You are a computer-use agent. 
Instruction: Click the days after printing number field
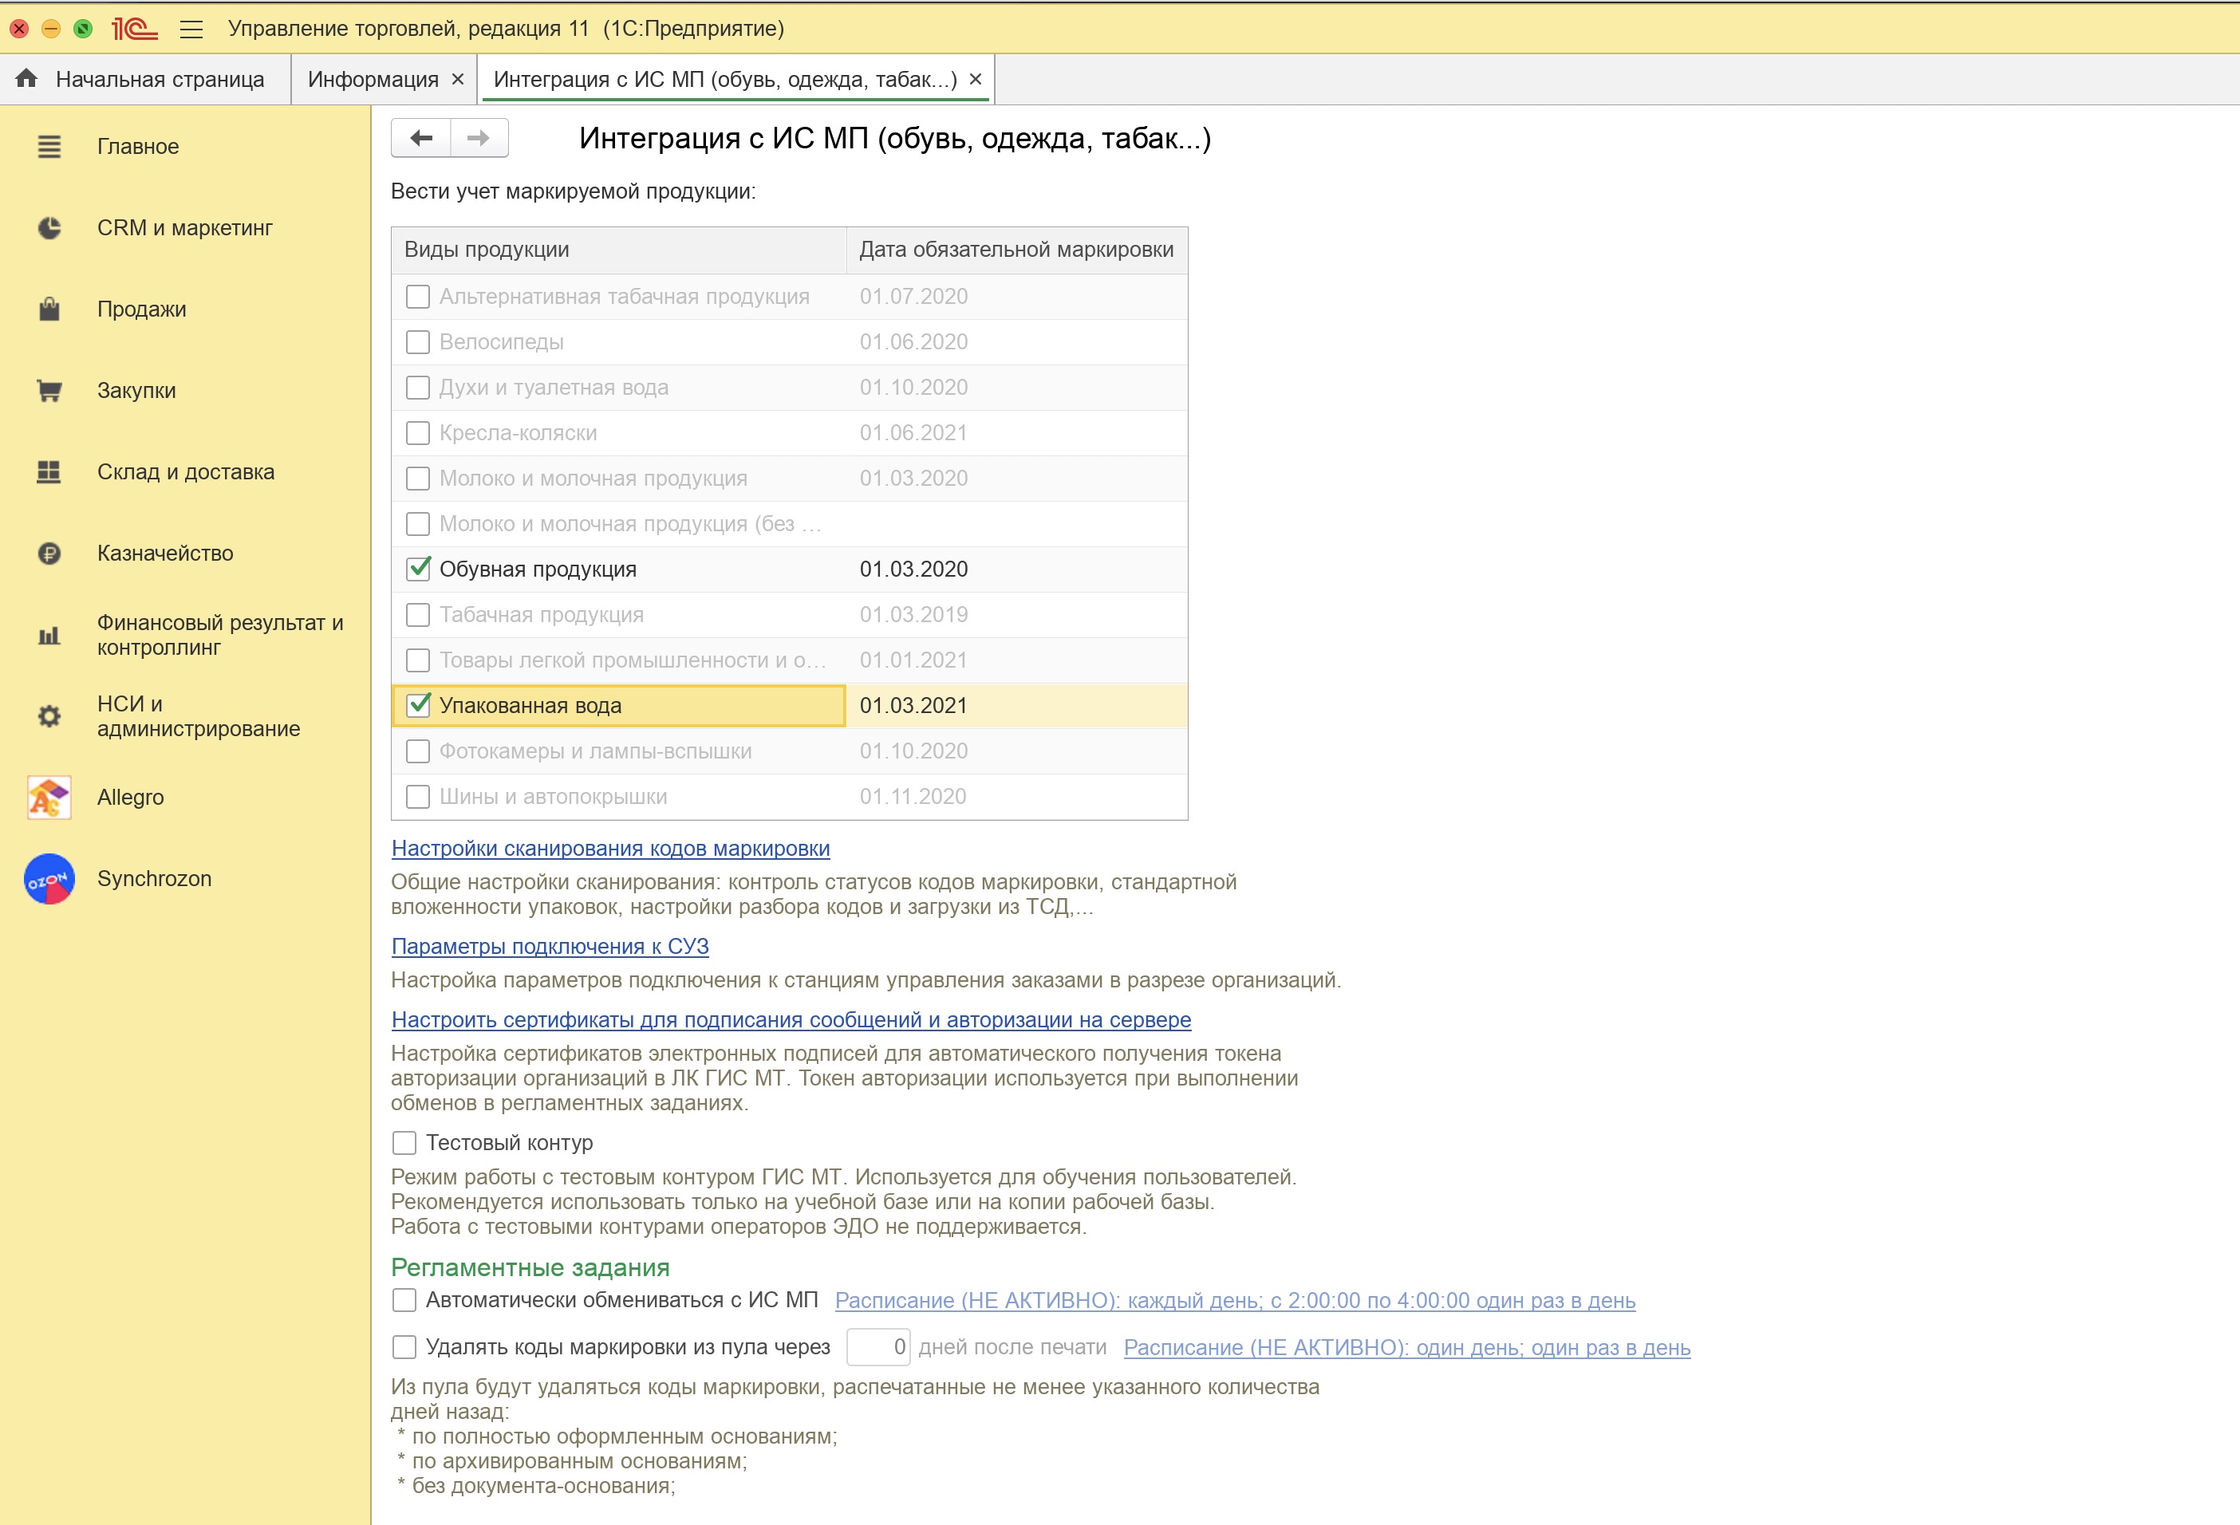pos(878,1346)
